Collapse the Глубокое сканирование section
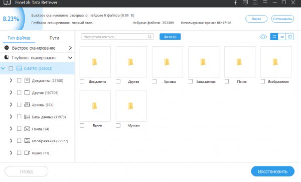Image resolution: width=301 pixels, height=182 pixels. (70, 57)
